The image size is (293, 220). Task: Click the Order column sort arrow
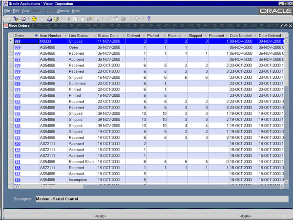pyautogui.click(x=36, y=36)
